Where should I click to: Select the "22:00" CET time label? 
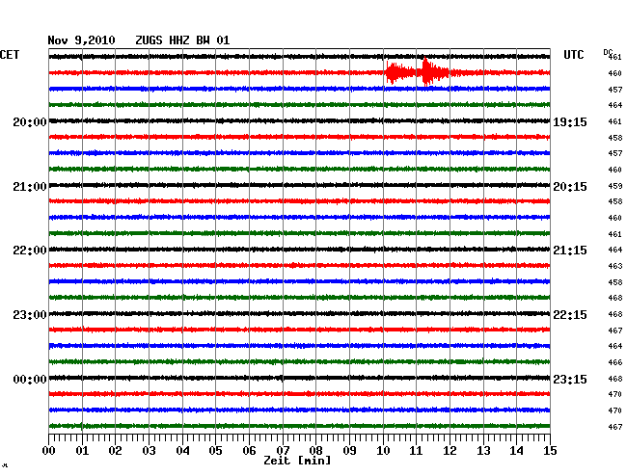click(30, 251)
